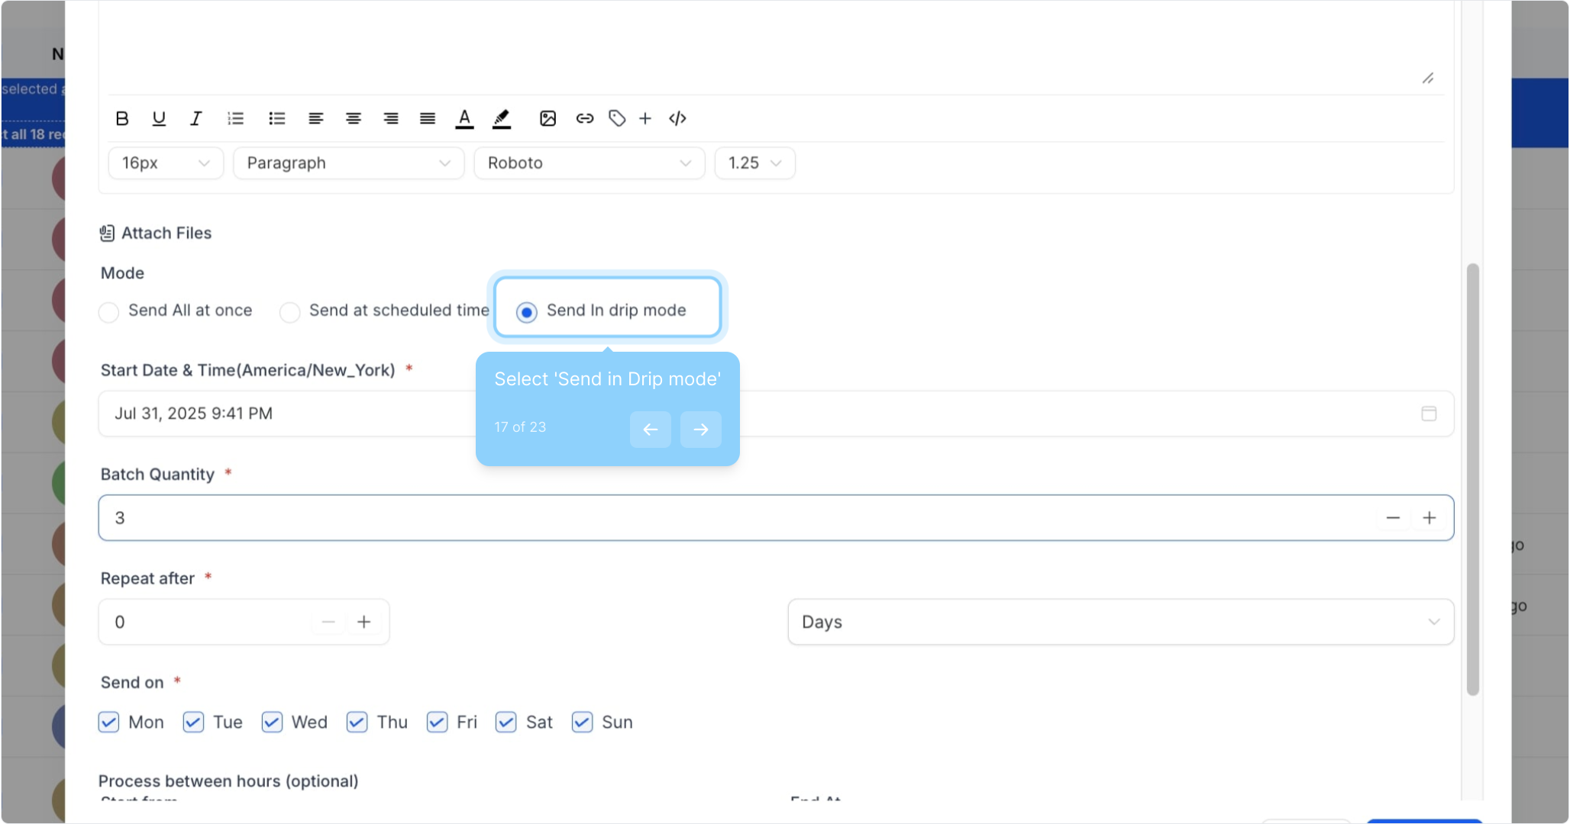
Task: Go to next tour step arrow
Action: [700, 430]
